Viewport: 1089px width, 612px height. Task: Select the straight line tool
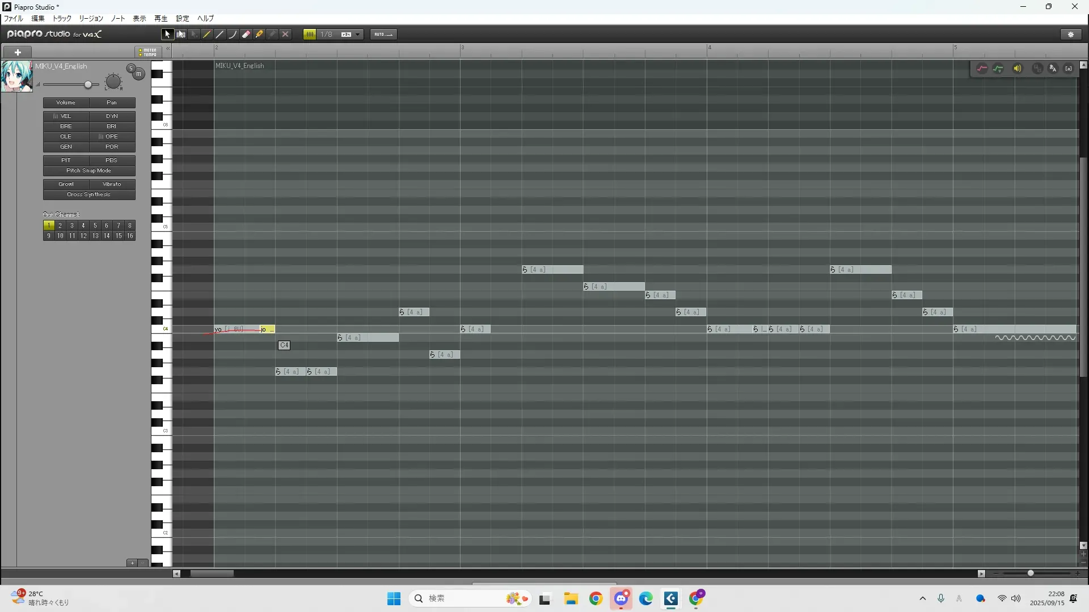[220, 35]
